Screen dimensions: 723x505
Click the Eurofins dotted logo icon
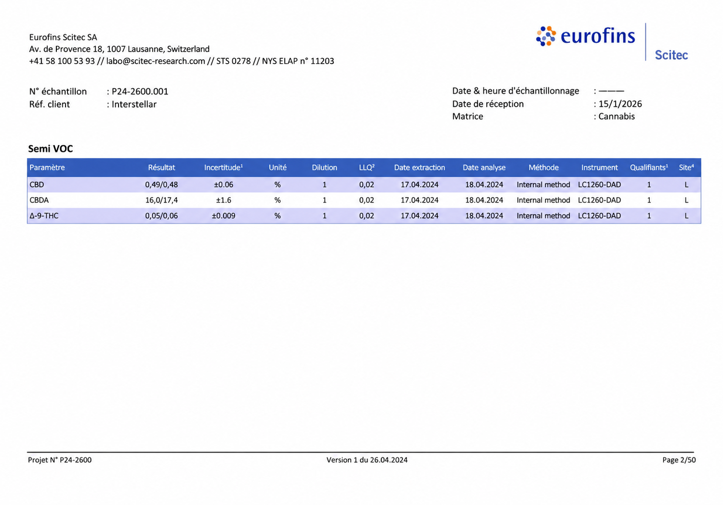546,36
